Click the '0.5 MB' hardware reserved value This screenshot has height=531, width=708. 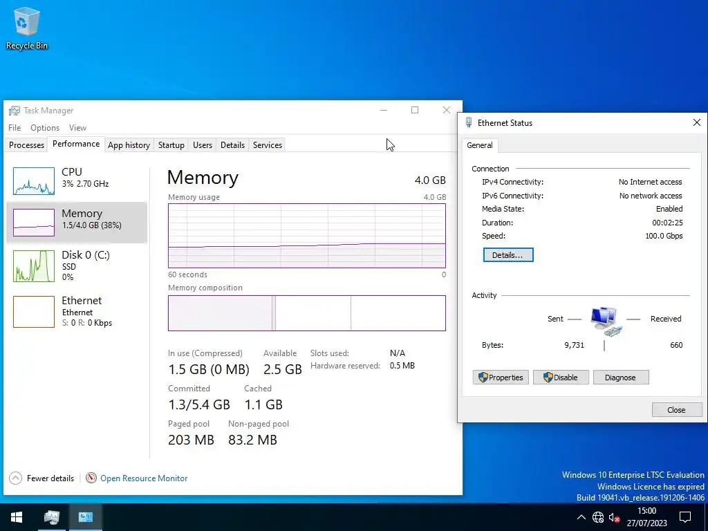coord(402,366)
